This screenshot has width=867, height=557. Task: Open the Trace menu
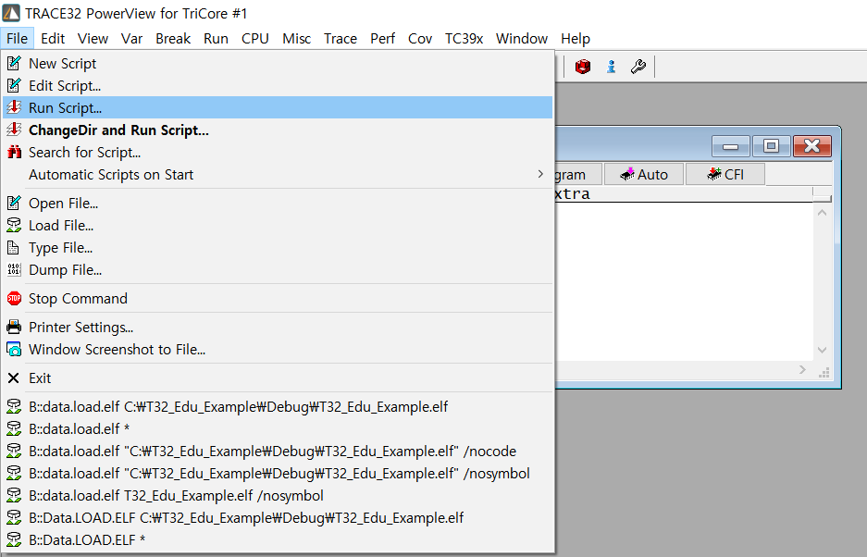(x=341, y=38)
